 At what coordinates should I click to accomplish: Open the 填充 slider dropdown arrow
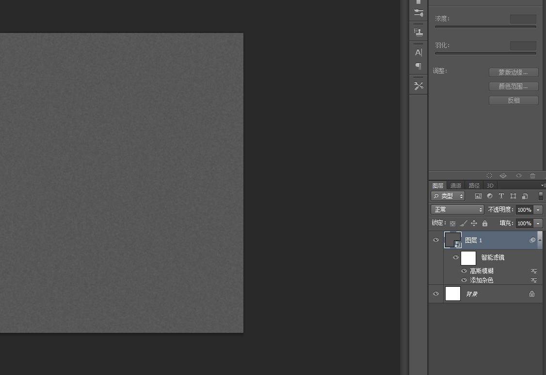click(538, 223)
